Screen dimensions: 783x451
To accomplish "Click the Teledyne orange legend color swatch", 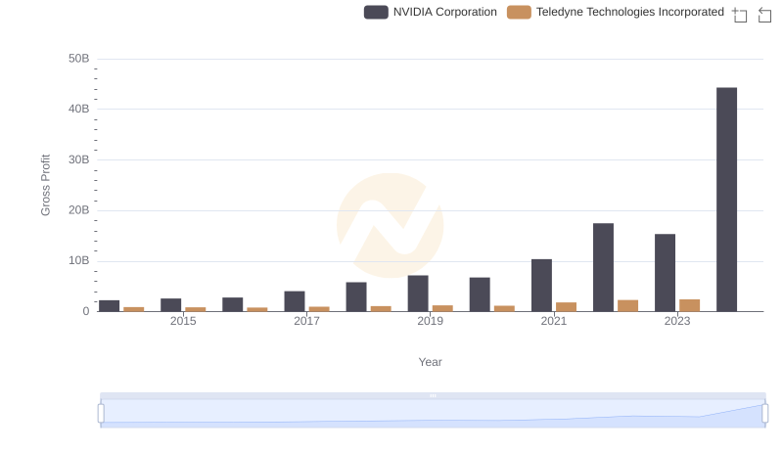I will coord(519,12).
